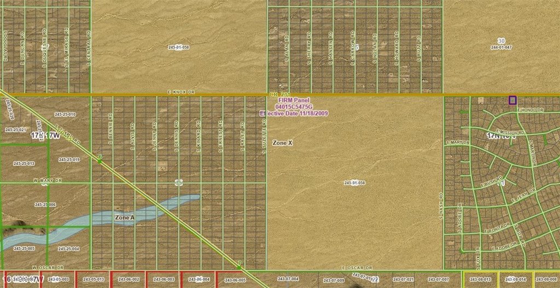Screen dimensions: 560x288
Task: Click the 'S CENTRAL RD' label
Action: [x=88, y=48]
